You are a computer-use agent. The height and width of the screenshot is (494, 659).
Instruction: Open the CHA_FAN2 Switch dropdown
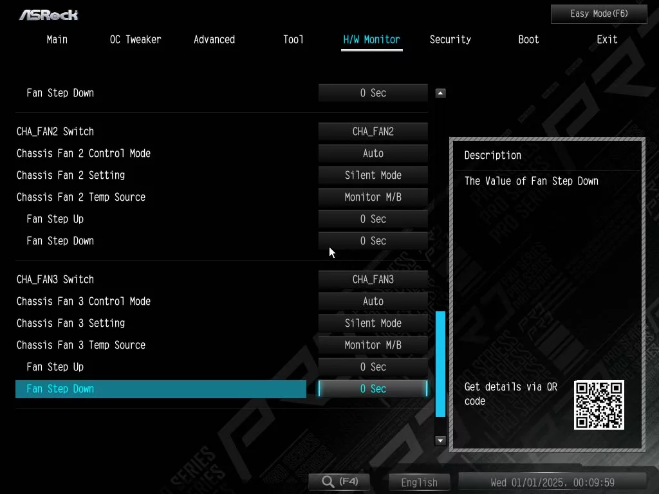pyautogui.click(x=373, y=132)
